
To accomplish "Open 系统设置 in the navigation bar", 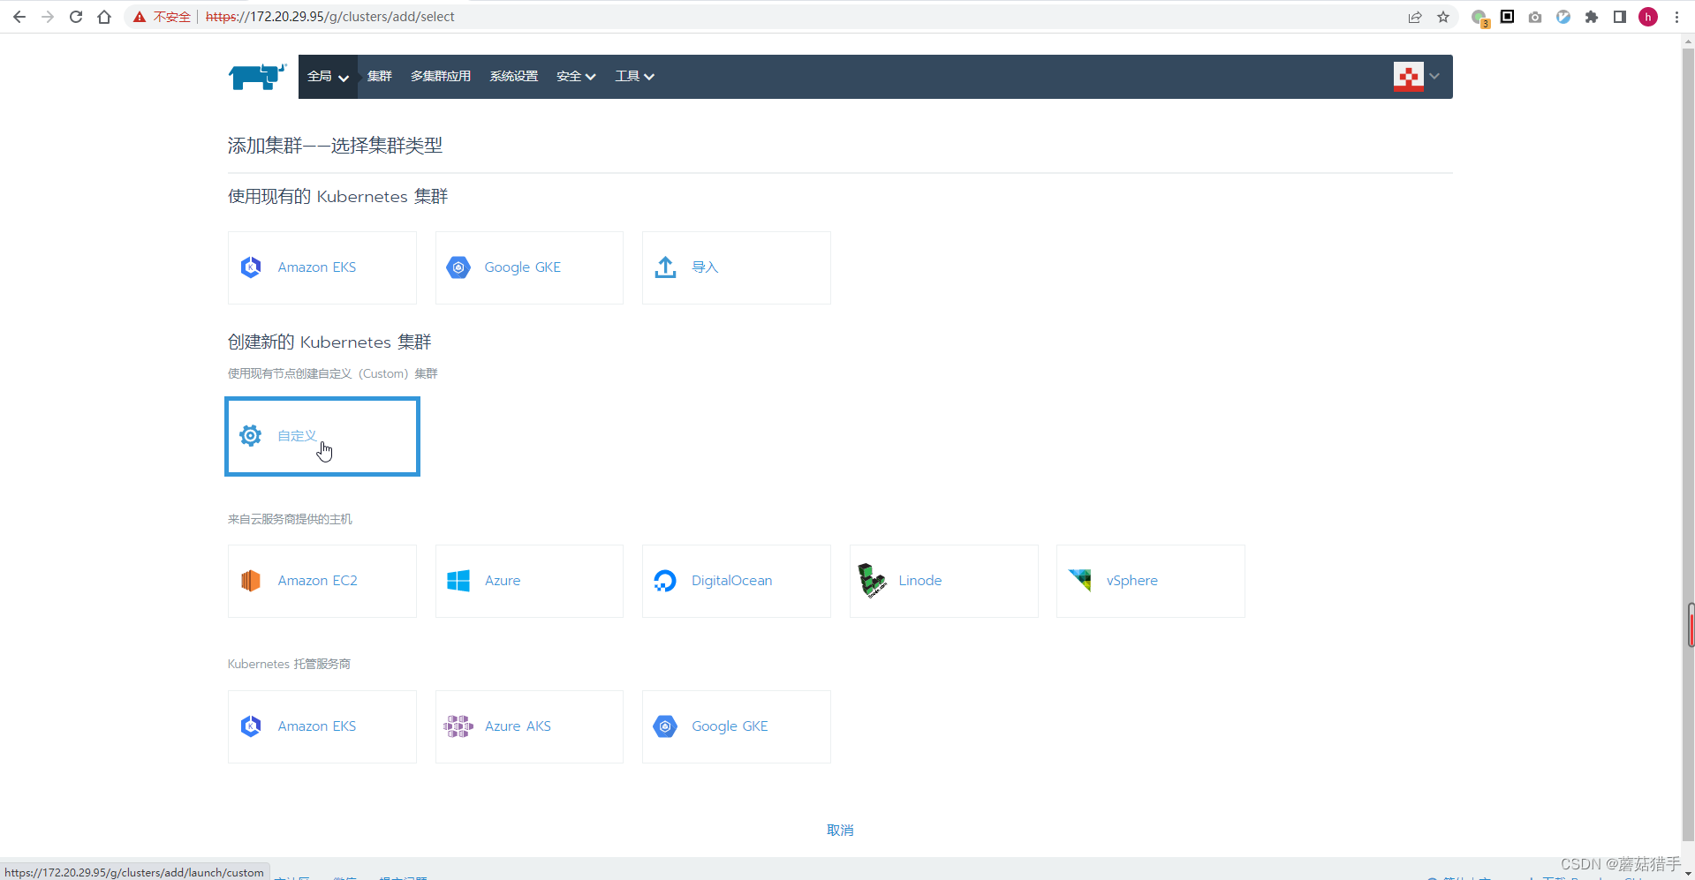I will [x=514, y=77].
